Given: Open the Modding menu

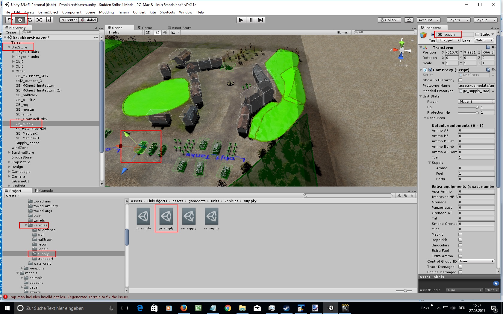Looking at the screenshot, I should (106, 12).
